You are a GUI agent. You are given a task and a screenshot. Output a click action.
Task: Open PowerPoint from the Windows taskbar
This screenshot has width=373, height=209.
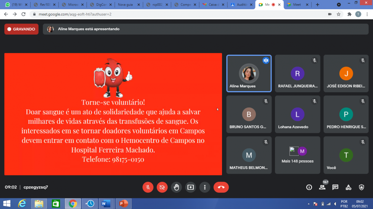[x=123, y=204]
